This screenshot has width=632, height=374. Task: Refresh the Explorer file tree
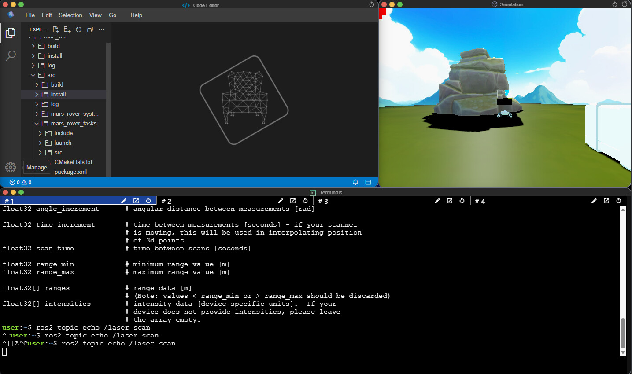78,29
